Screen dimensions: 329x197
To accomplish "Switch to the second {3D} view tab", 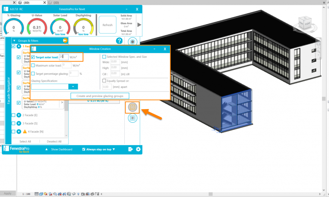I will click(x=56, y=3).
